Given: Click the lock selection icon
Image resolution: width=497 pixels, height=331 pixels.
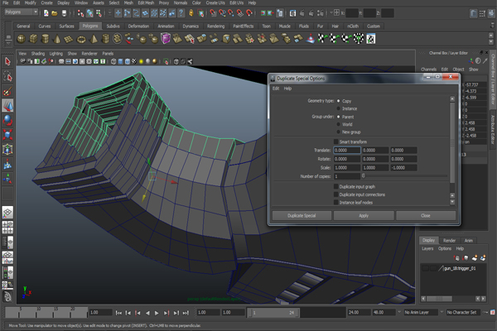Looking at the screenshot, I should coord(191,13).
